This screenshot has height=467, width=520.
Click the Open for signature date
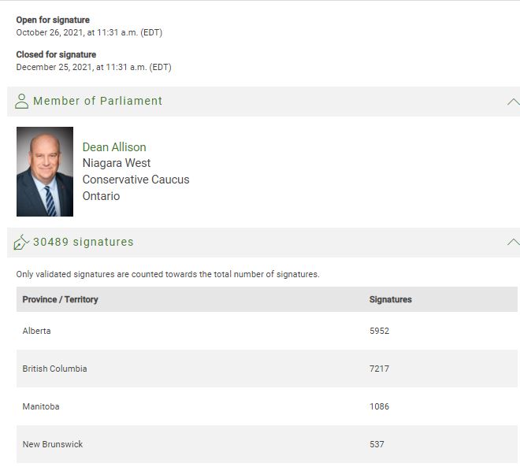pos(89,32)
